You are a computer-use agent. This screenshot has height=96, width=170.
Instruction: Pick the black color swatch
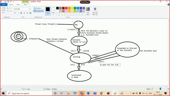57,8
